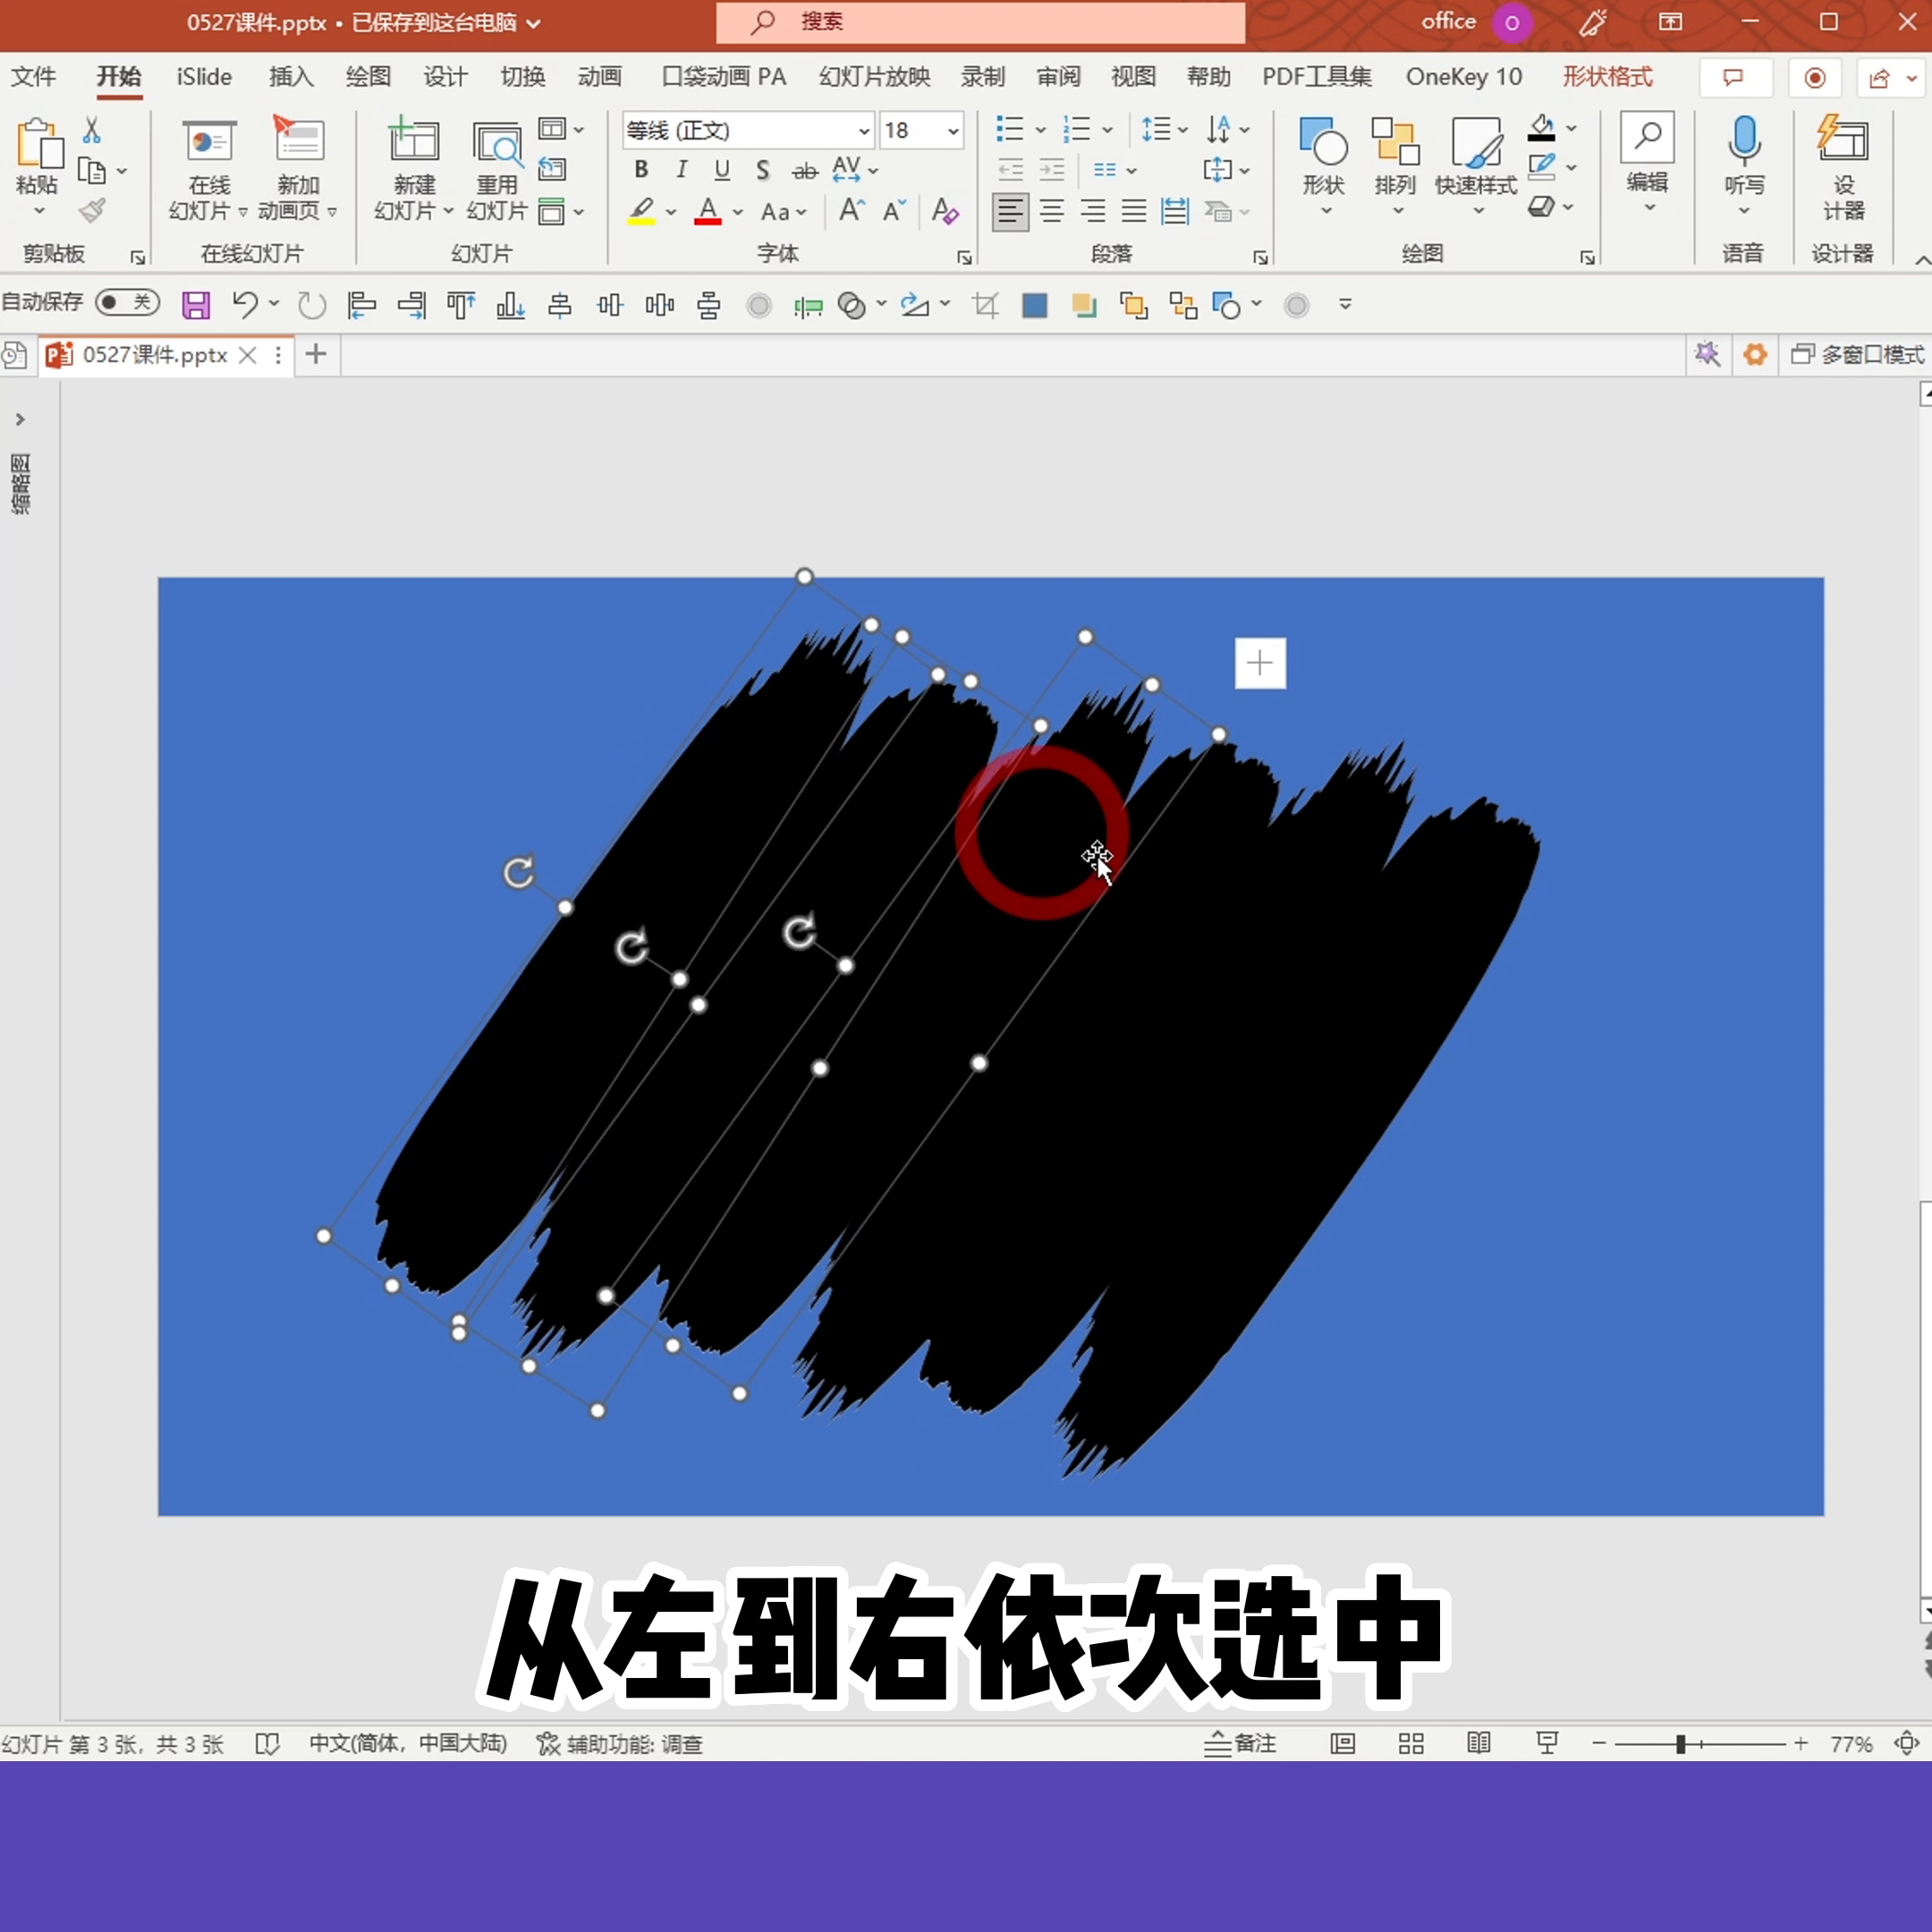Click Fit slide to window icon

point(1907,1744)
